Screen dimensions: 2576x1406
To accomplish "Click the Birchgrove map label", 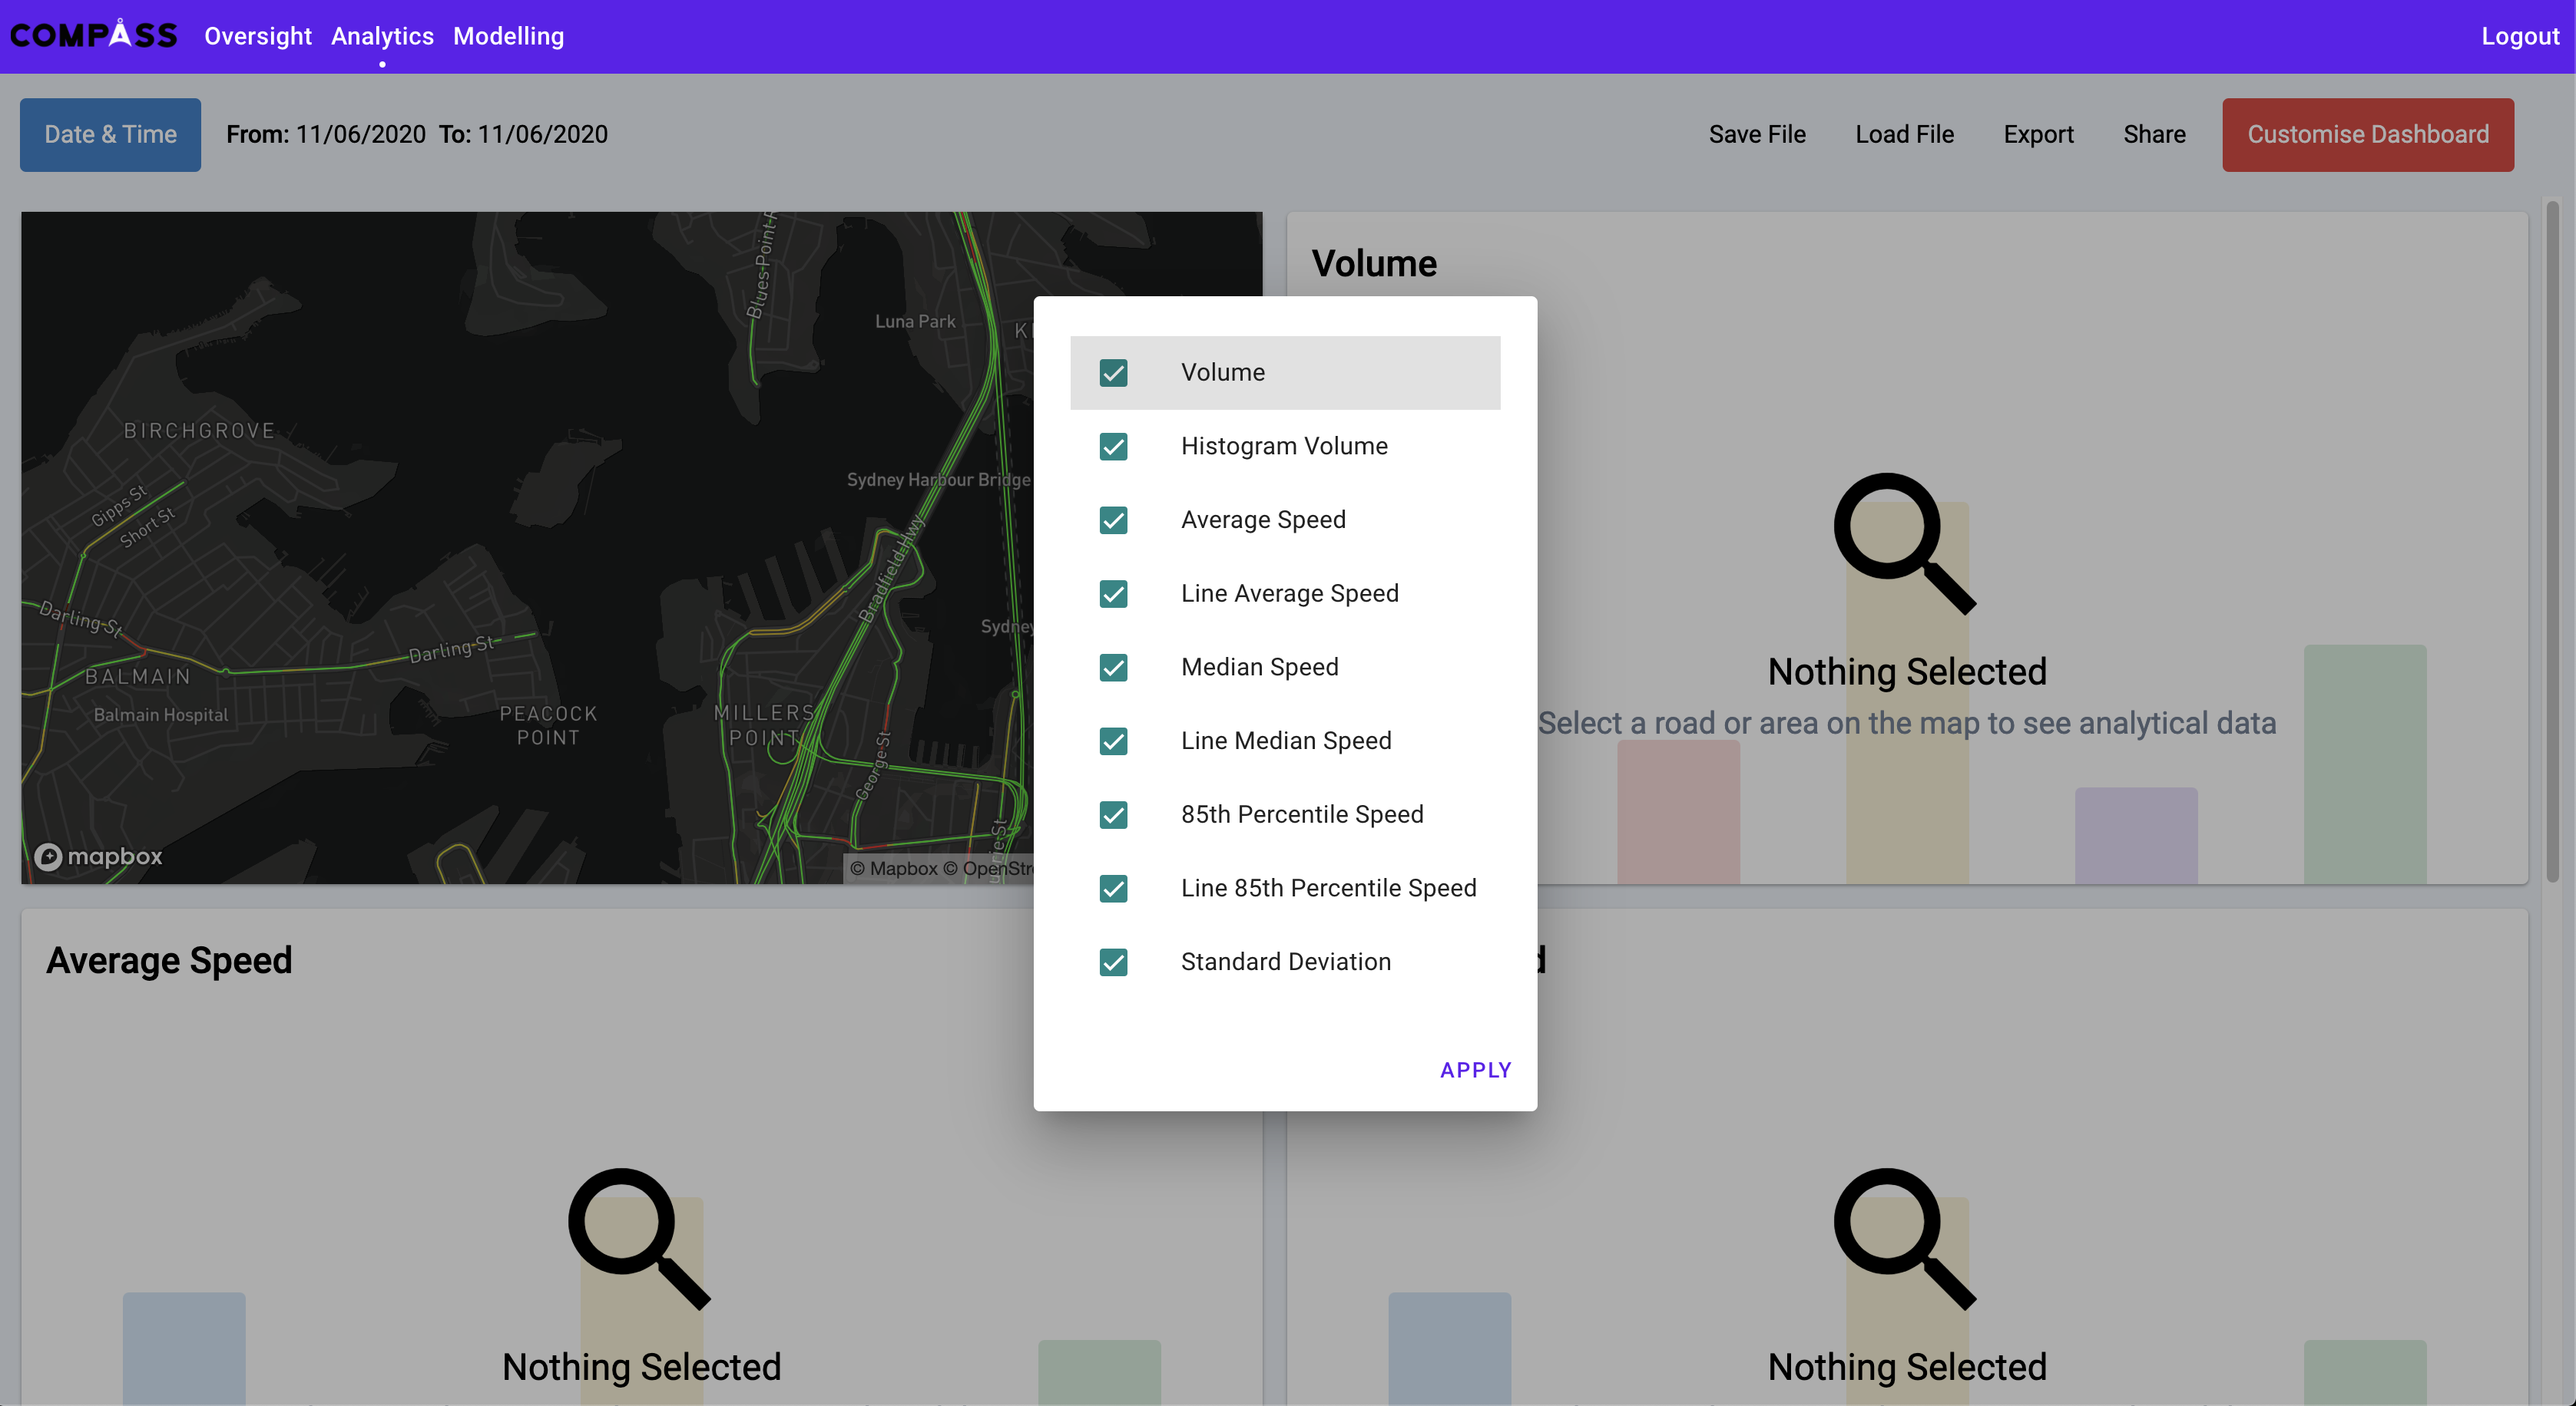I will [199, 431].
